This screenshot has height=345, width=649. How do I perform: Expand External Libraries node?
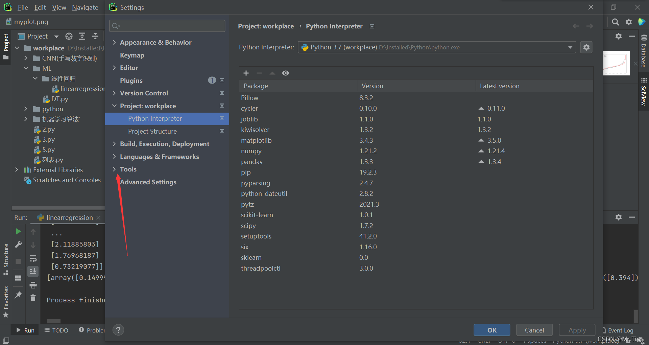pos(17,170)
